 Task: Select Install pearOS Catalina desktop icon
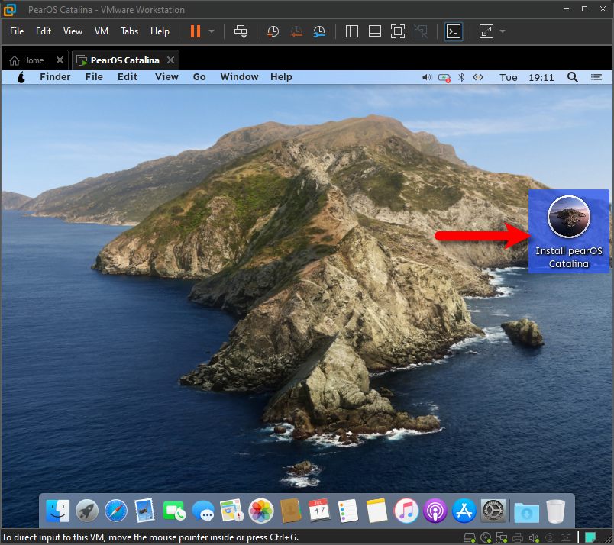pyautogui.click(x=569, y=231)
